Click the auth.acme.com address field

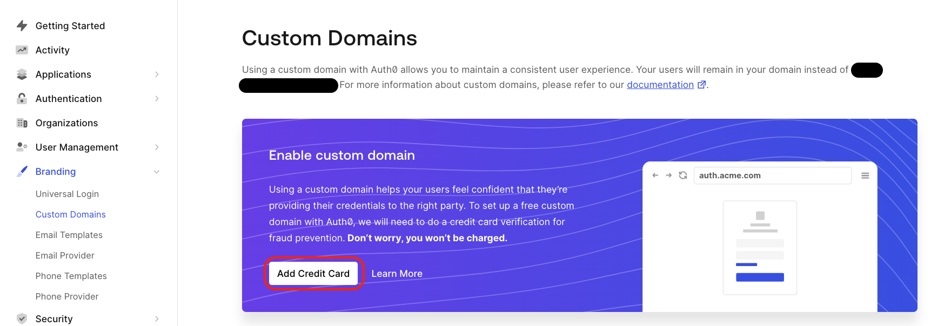pyautogui.click(x=773, y=175)
